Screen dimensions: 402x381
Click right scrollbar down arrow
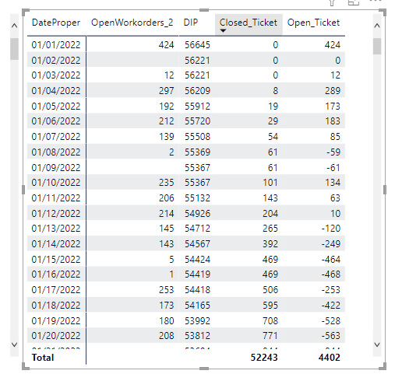pyautogui.click(x=377, y=344)
